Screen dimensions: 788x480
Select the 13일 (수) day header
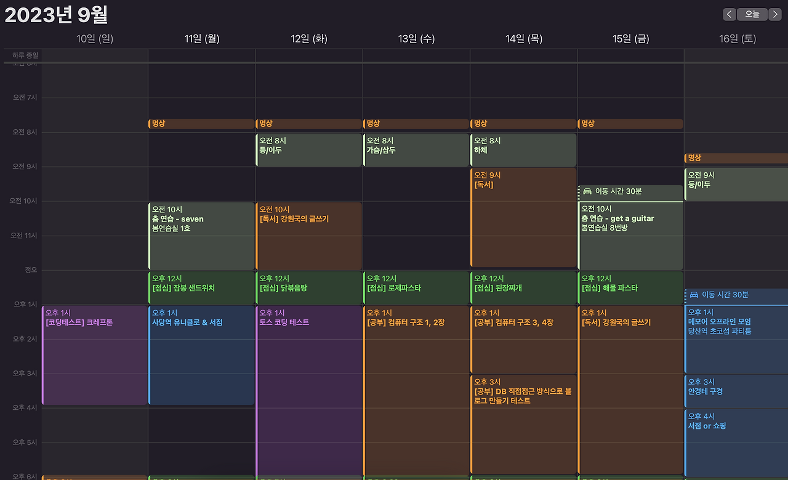(x=416, y=38)
